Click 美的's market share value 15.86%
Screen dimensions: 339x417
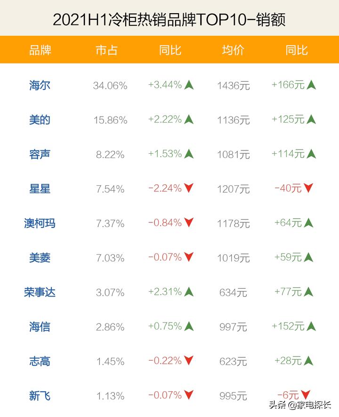coord(110,120)
